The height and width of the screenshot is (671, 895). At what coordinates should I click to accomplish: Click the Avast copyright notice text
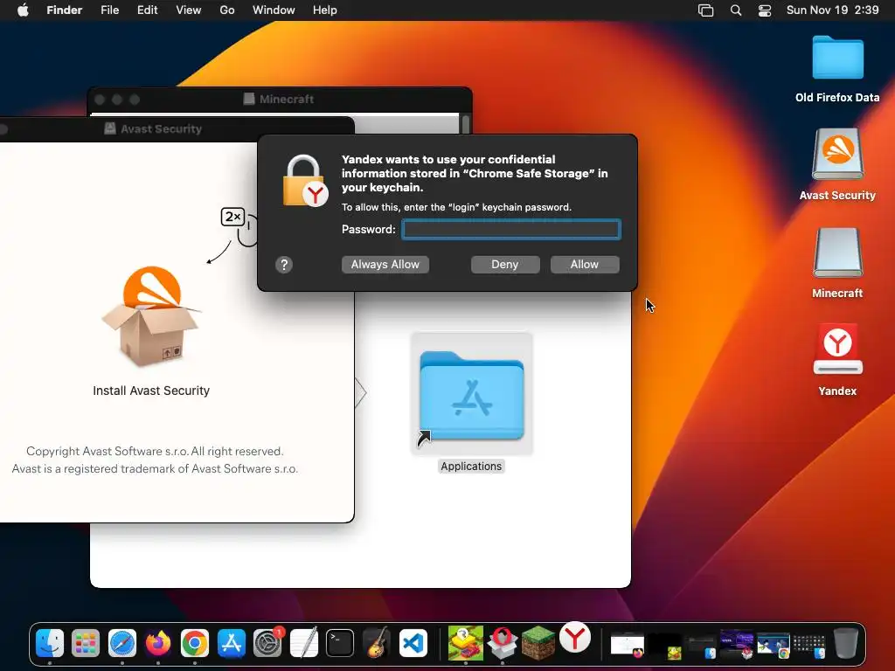(x=155, y=460)
